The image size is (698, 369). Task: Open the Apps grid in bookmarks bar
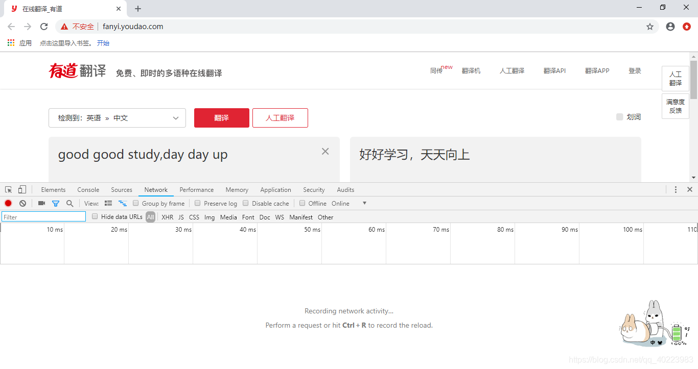tap(11, 43)
